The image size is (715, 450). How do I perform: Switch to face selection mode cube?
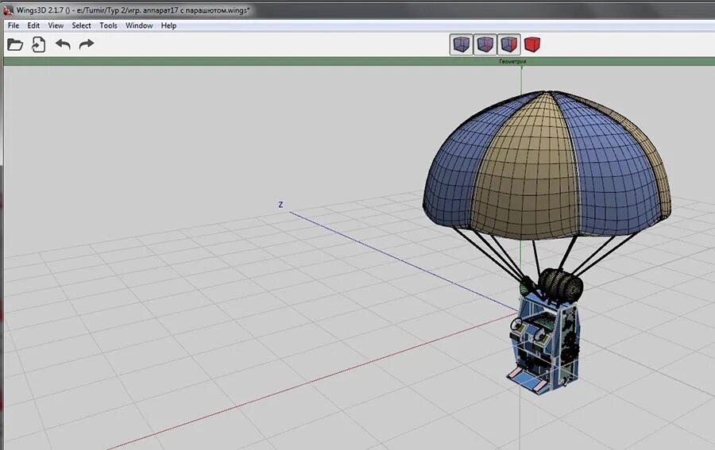[508, 44]
